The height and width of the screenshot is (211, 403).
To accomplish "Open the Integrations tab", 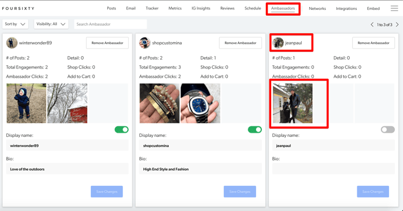I will (x=346, y=8).
